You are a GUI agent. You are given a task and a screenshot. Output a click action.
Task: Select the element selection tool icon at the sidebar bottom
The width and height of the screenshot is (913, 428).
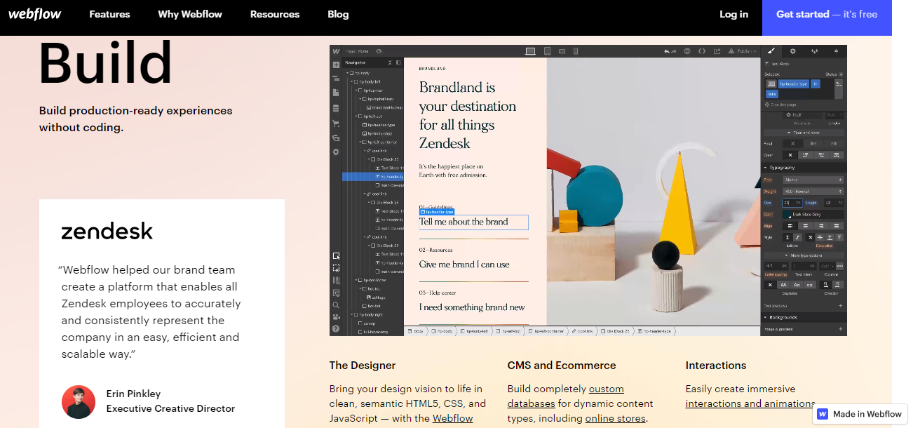click(336, 256)
